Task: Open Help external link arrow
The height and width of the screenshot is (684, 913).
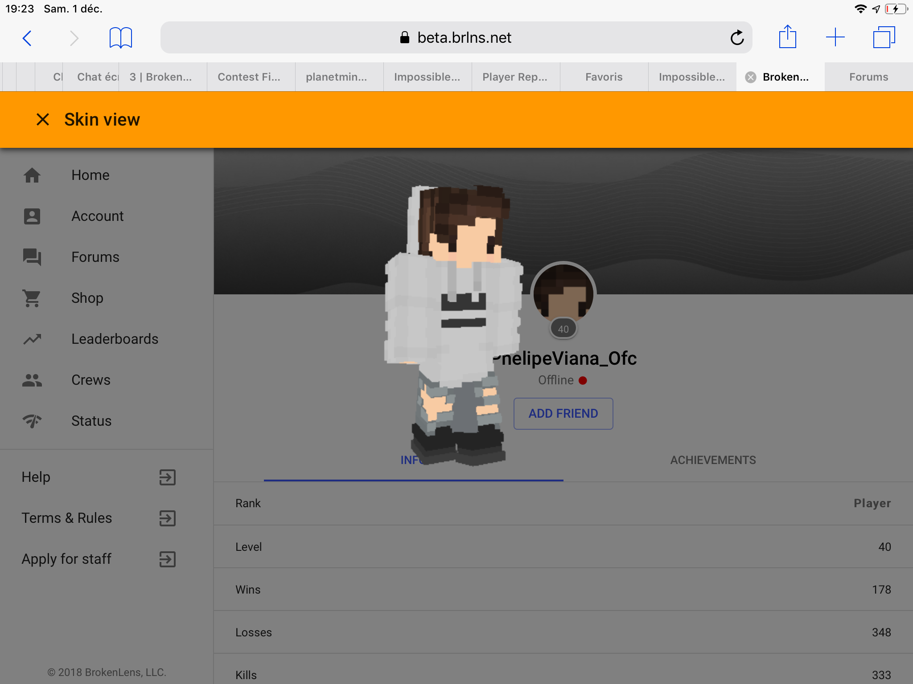Action: click(x=168, y=477)
